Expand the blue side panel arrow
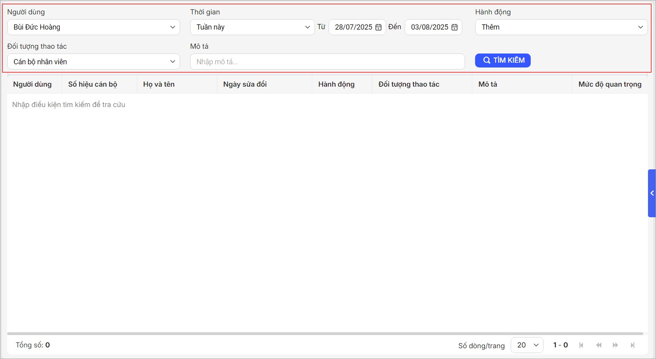This screenshot has height=359, width=656. tap(652, 193)
